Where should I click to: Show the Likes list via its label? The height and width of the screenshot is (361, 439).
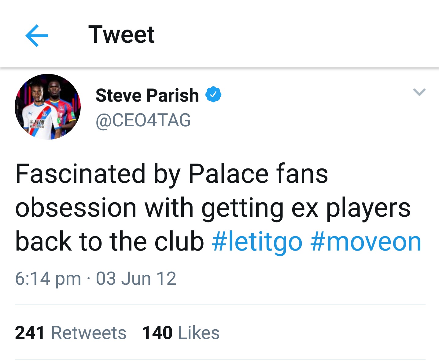click(x=199, y=333)
